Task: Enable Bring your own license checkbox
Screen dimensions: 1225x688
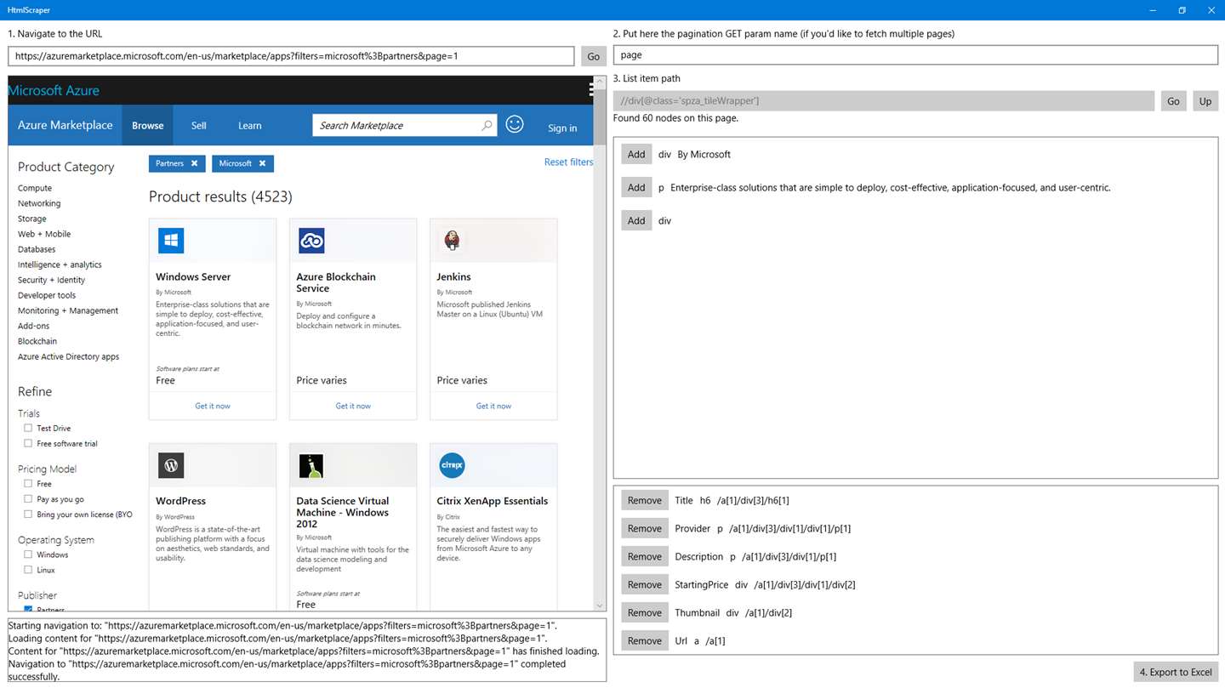Action: point(28,515)
